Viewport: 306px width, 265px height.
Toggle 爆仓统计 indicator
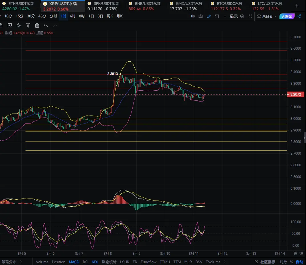coord(109,262)
